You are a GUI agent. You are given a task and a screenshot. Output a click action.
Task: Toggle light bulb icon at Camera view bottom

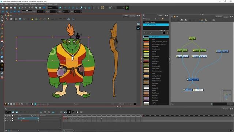[x=6, y=104]
